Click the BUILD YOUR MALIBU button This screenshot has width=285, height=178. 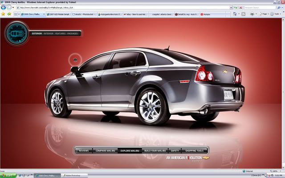pos(155,150)
